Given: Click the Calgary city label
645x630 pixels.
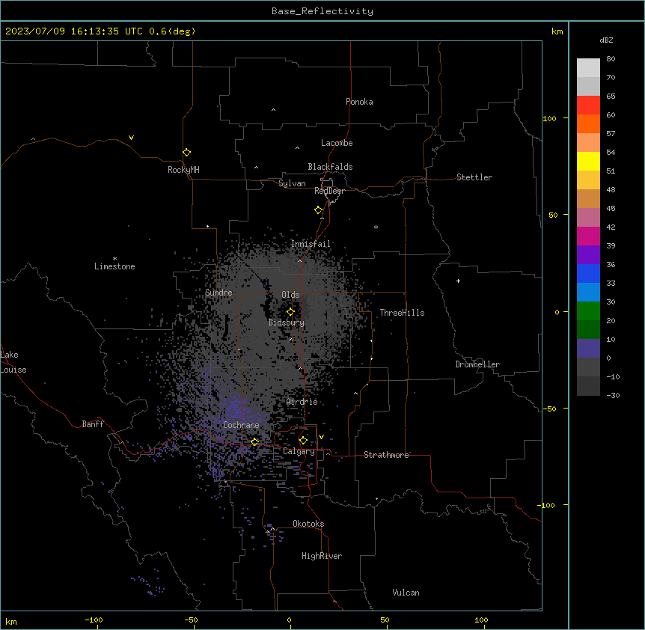Looking at the screenshot, I should 299,451.
